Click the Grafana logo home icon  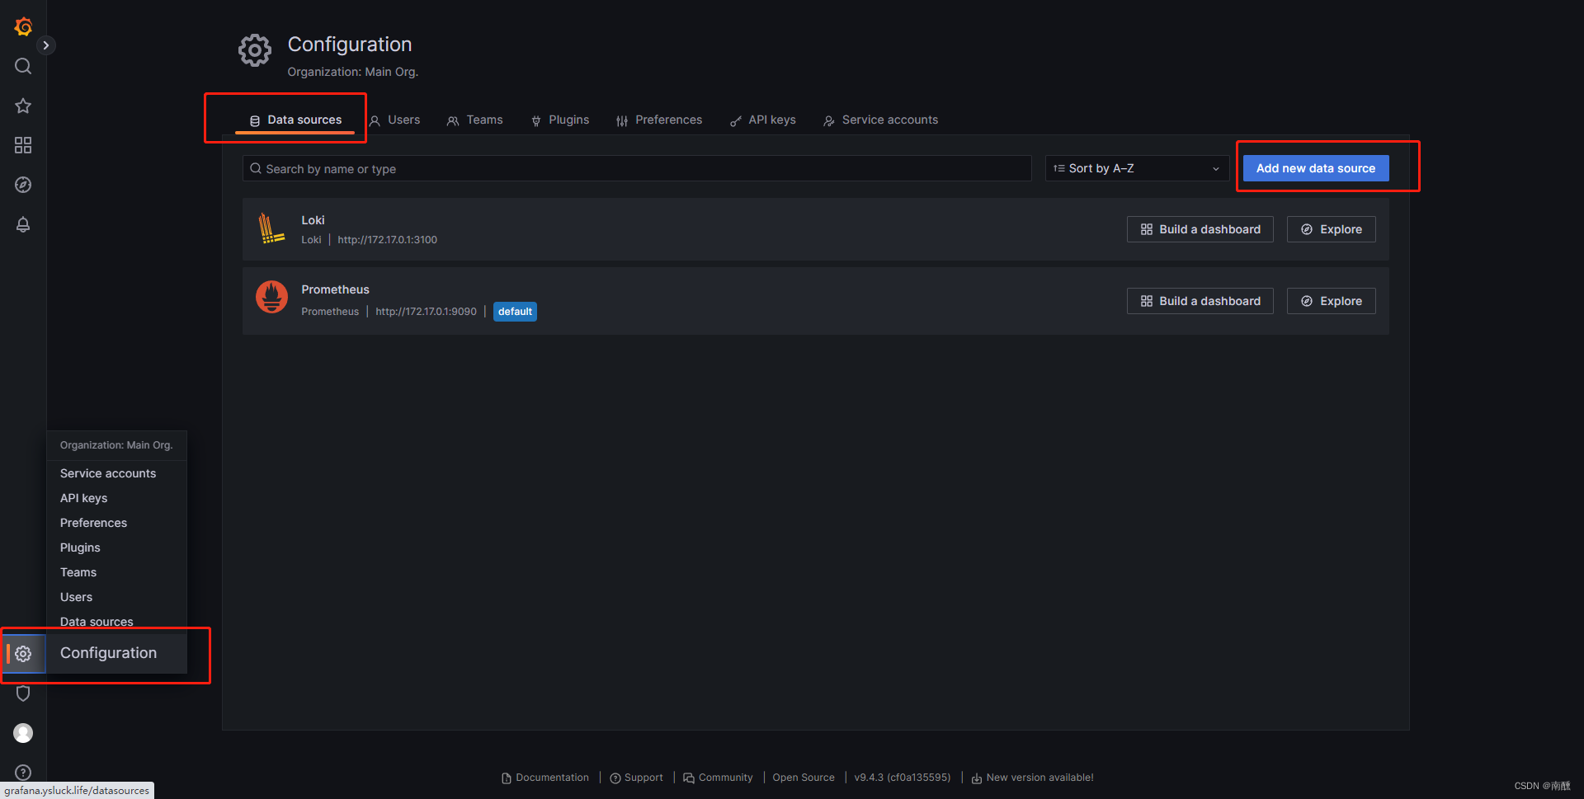tap(23, 26)
